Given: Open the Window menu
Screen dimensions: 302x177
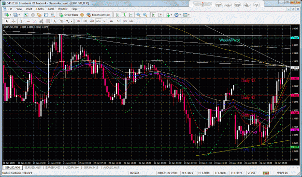Looking at the screenshot, I should click(63, 9).
